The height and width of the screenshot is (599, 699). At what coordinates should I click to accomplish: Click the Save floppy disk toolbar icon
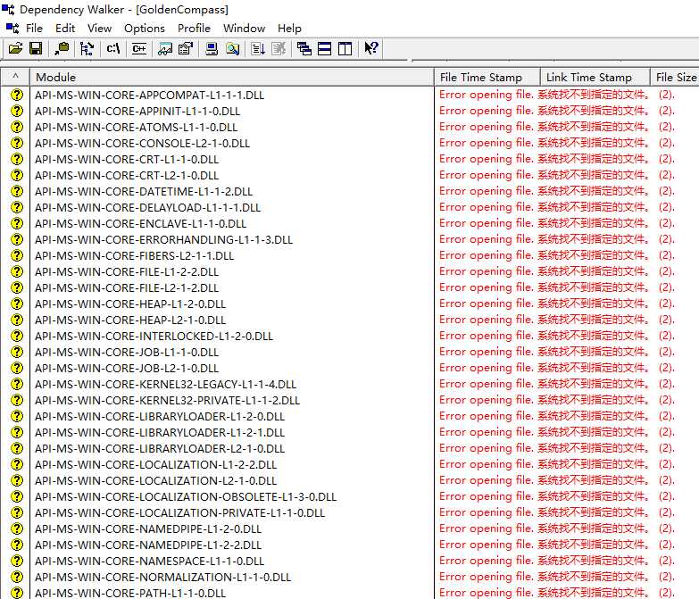tap(36, 48)
